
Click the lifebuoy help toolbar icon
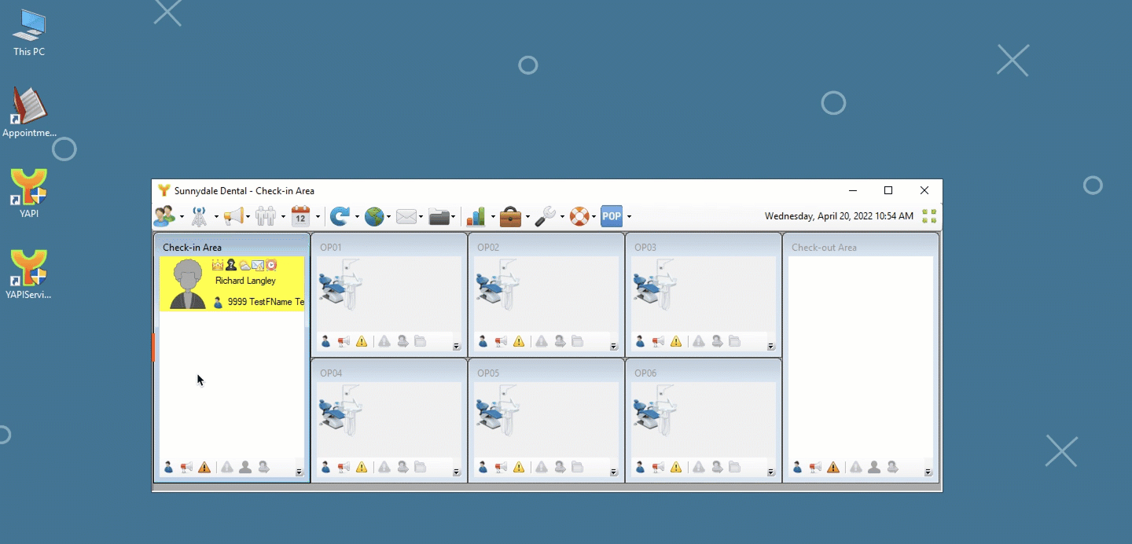[579, 216]
